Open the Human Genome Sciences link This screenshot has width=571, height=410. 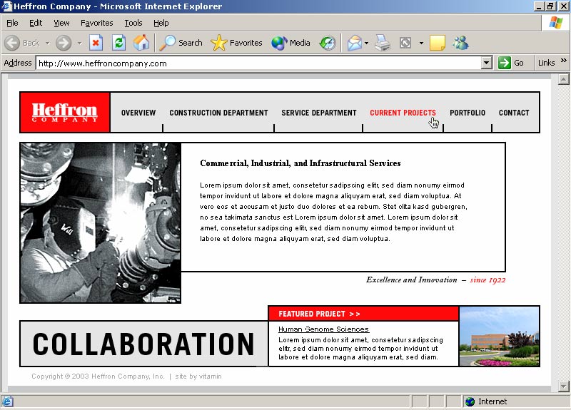pyautogui.click(x=323, y=329)
